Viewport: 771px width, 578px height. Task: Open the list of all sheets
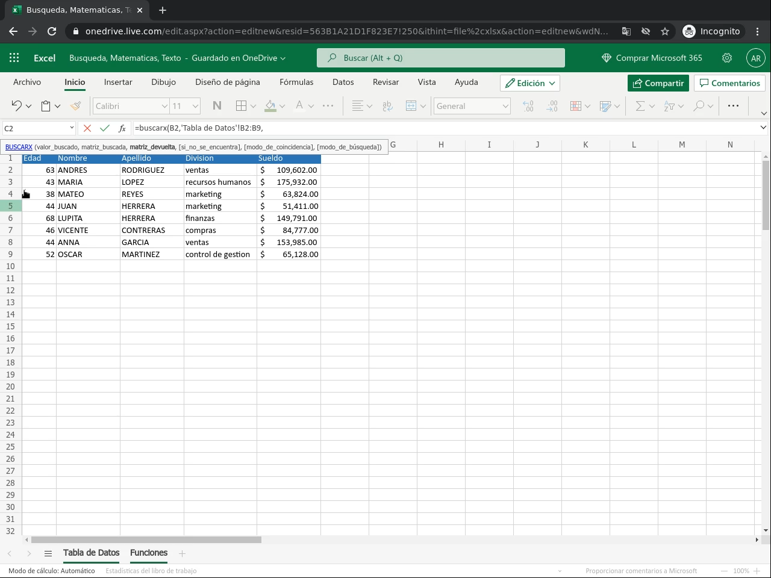48,553
